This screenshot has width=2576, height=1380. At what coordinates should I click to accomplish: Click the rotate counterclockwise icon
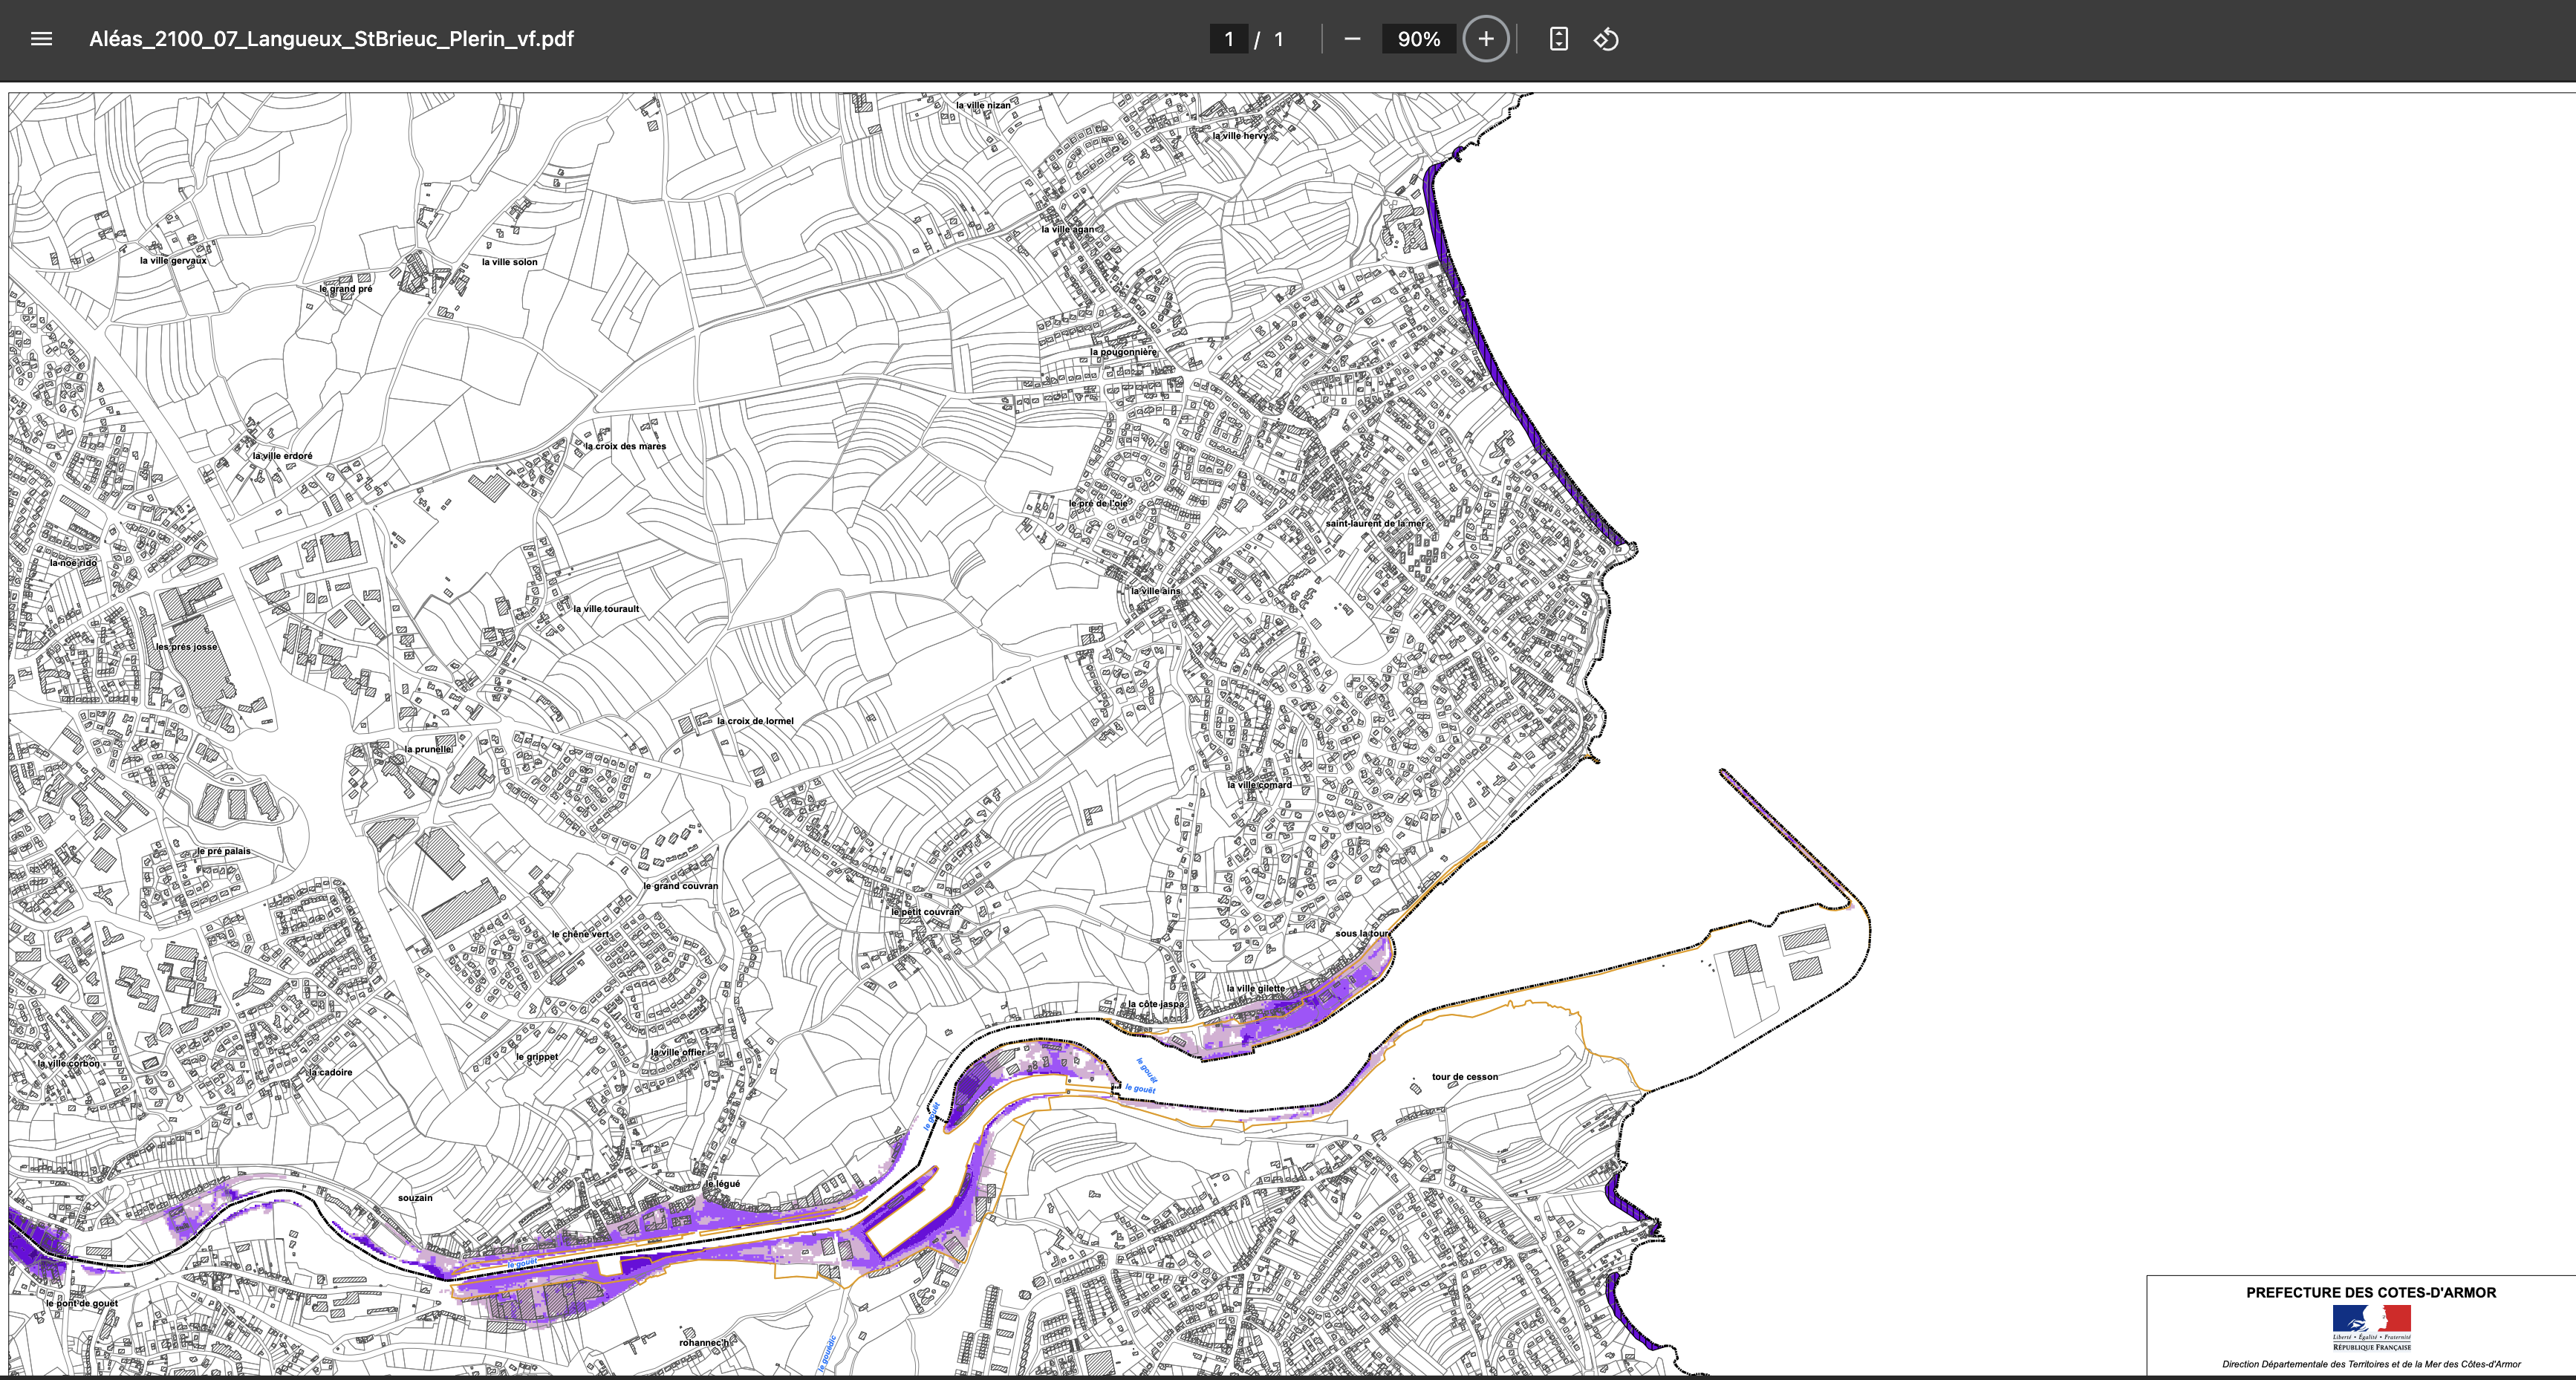(1606, 39)
